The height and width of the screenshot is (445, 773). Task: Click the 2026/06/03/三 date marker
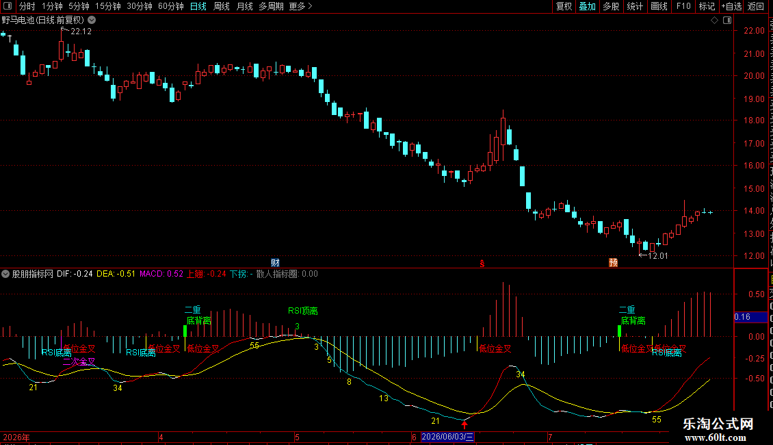tap(447, 437)
